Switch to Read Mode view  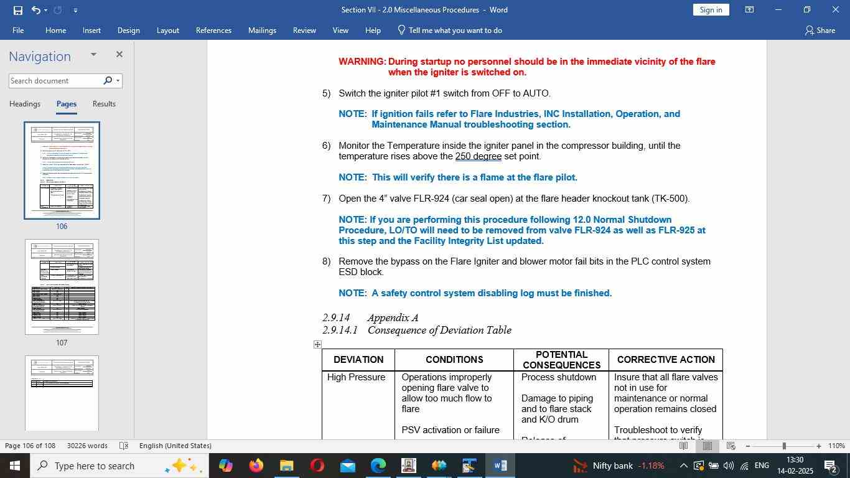(683, 446)
